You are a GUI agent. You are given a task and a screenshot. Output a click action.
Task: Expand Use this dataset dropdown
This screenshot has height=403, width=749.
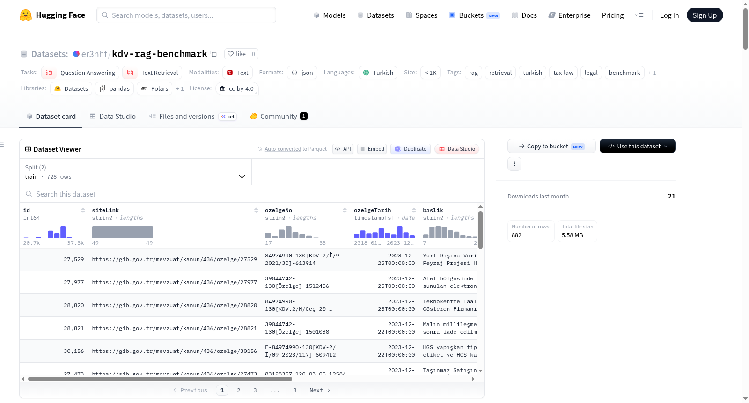pyautogui.click(x=638, y=146)
